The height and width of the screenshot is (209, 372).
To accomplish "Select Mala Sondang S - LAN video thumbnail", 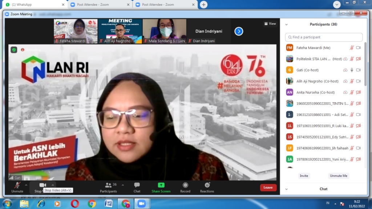I will [x=165, y=31].
